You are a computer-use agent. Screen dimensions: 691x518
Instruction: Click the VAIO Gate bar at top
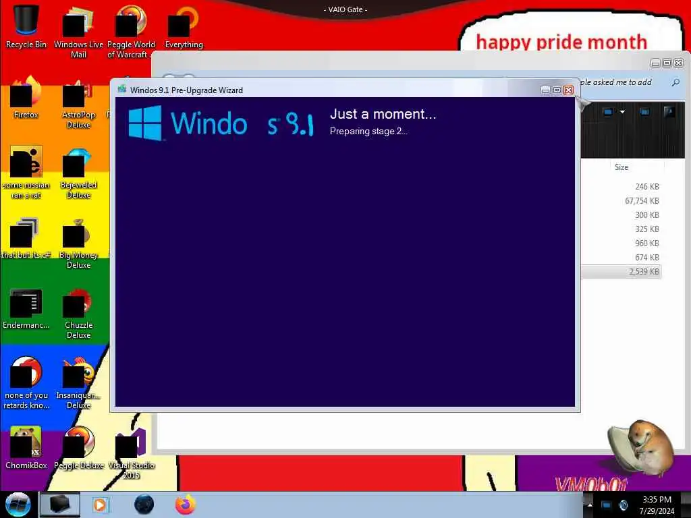point(345,9)
